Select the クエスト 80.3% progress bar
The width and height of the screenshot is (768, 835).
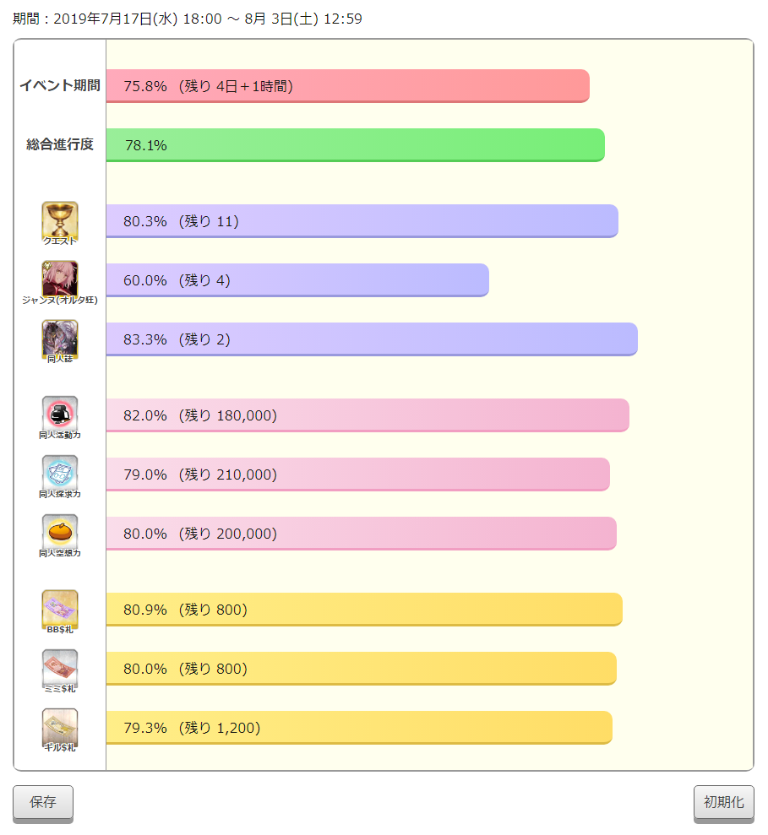pos(362,221)
